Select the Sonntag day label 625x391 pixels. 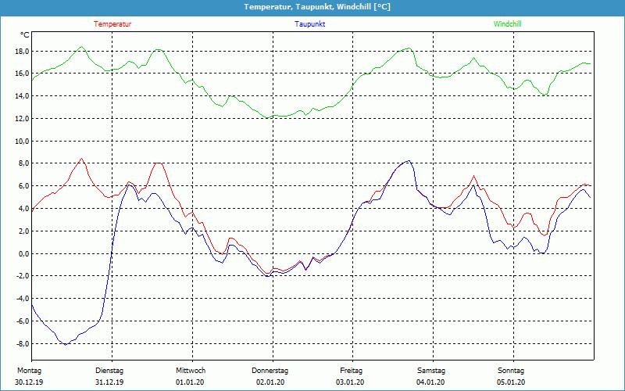point(511,371)
